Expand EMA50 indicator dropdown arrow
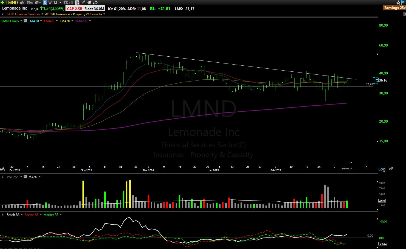 [x=72, y=21]
